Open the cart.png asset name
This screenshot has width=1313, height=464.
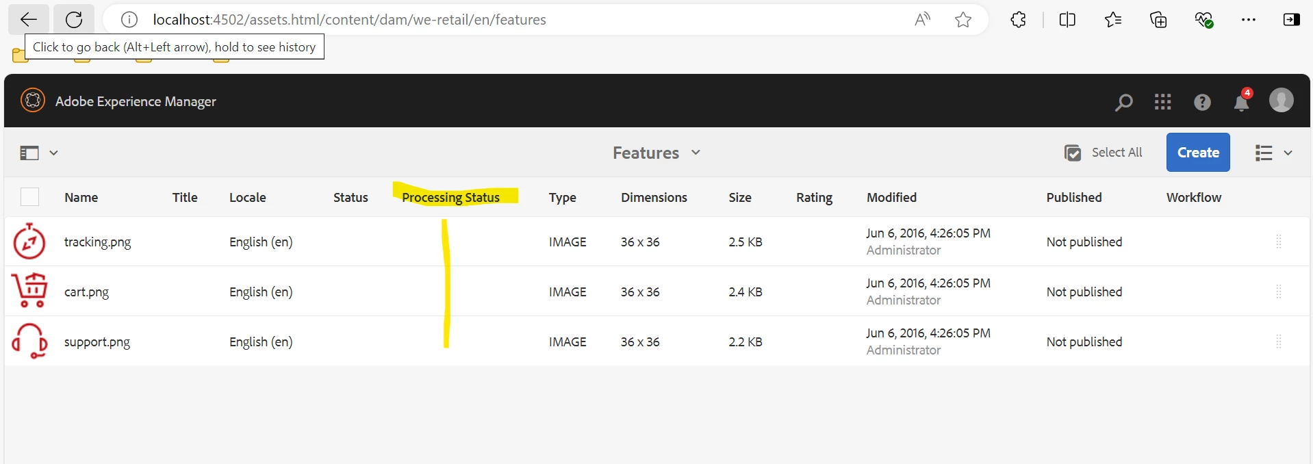(86, 292)
